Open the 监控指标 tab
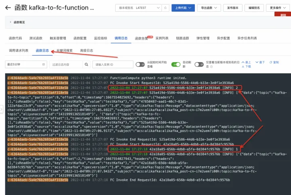Image resolution: width=291 pixels, height=195 pixels. tap(101, 38)
